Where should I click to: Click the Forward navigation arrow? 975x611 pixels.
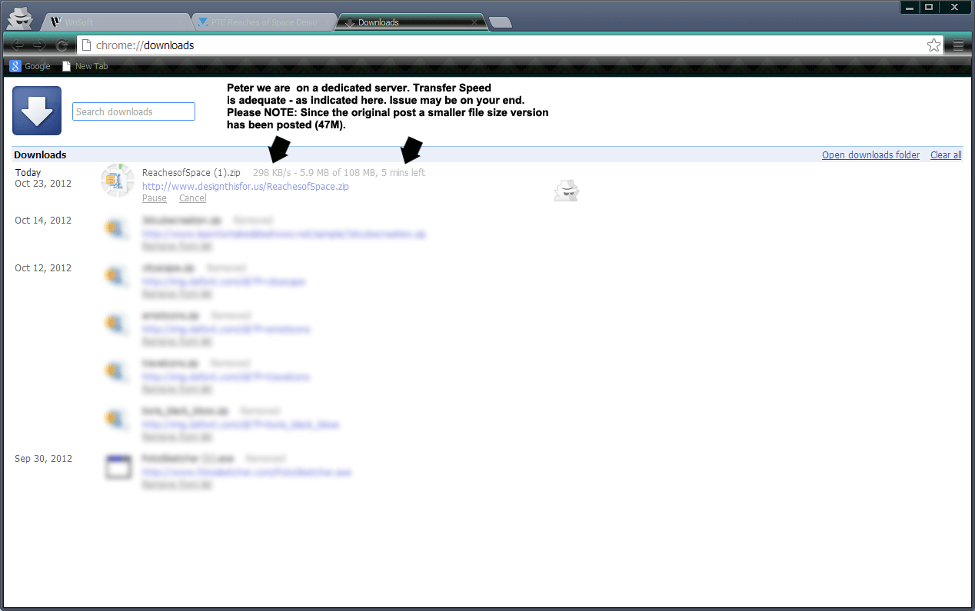click(39, 45)
